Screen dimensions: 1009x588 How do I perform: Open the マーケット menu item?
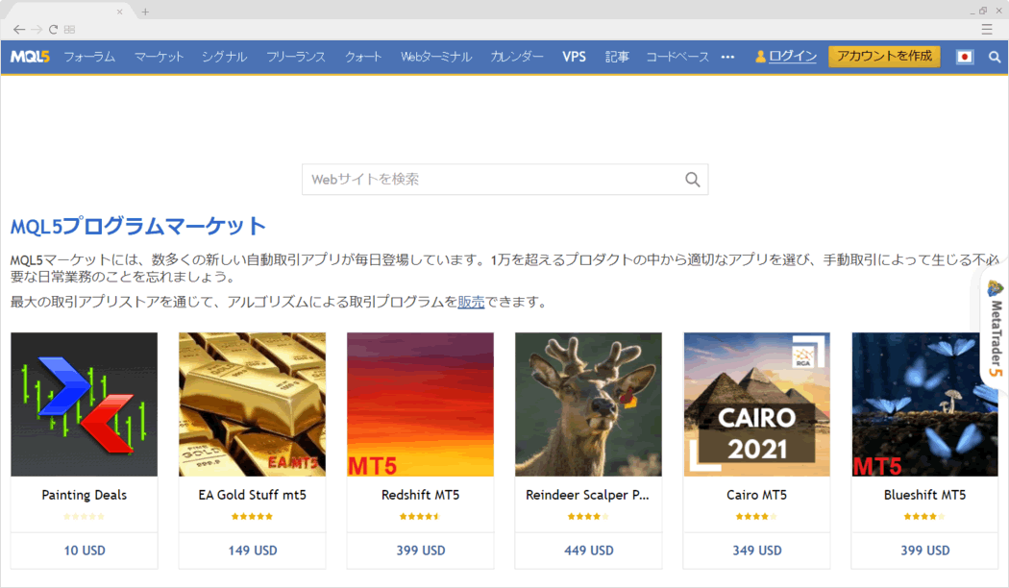[x=159, y=57]
